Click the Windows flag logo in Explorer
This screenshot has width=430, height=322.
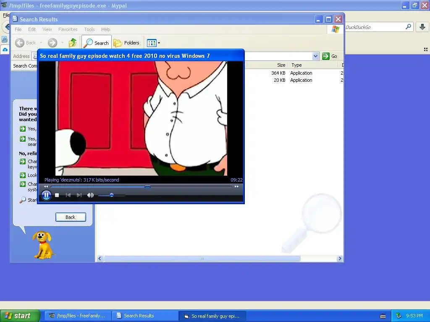335,29
